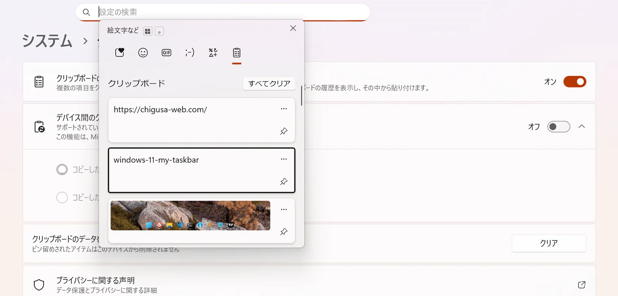Viewport: 618px width, 296px height.
Task: Click the clipboard panel scrollbar
Action: pyautogui.click(x=301, y=96)
